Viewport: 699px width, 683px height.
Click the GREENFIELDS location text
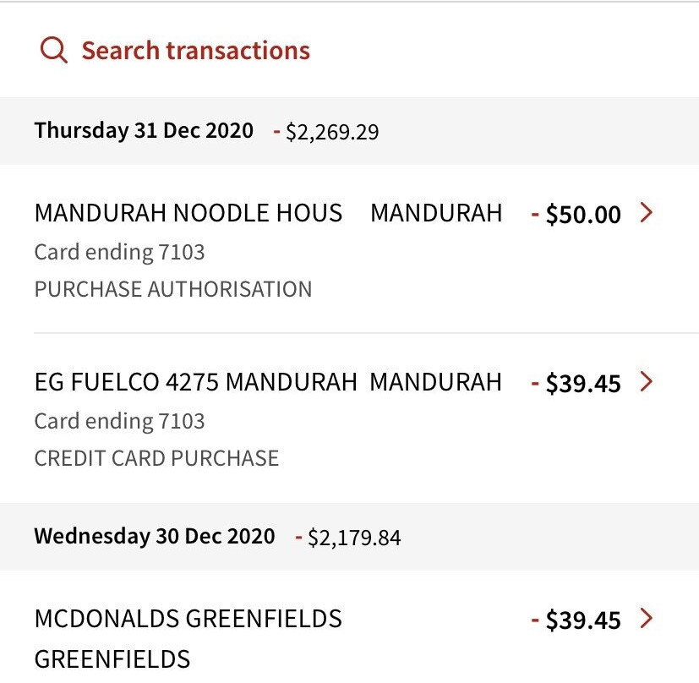coord(112,659)
